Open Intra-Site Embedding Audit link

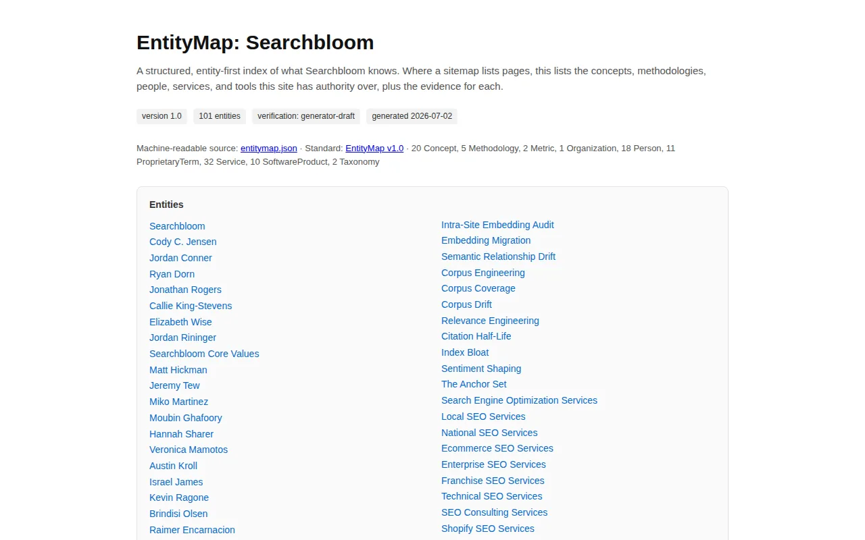coord(497,225)
